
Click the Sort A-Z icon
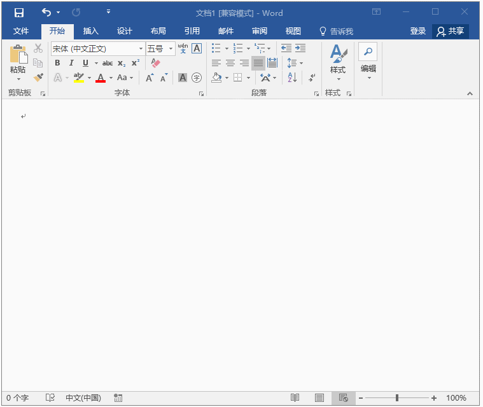(292, 78)
